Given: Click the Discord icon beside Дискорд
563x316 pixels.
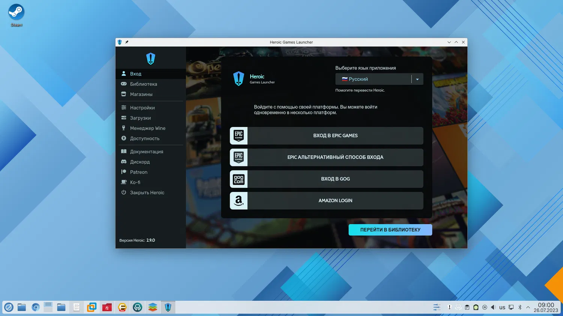Looking at the screenshot, I should coord(123,162).
